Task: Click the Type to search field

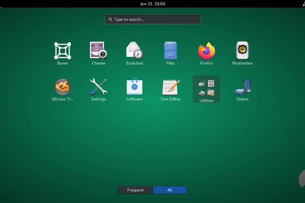Action: pyautogui.click(x=152, y=19)
